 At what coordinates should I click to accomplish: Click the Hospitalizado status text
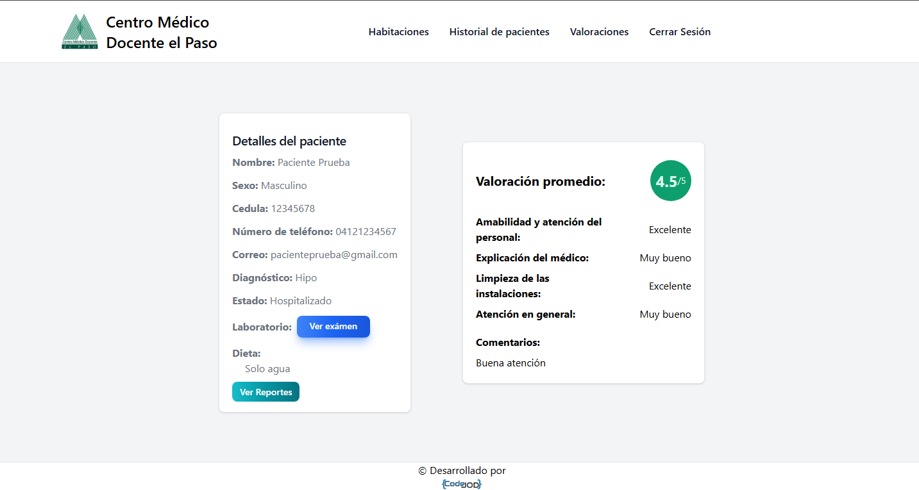click(300, 301)
